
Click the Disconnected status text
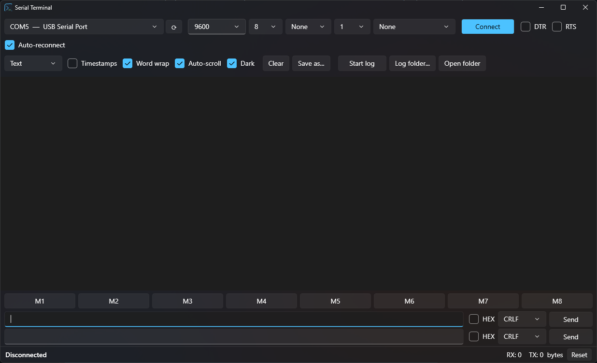(x=26, y=355)
